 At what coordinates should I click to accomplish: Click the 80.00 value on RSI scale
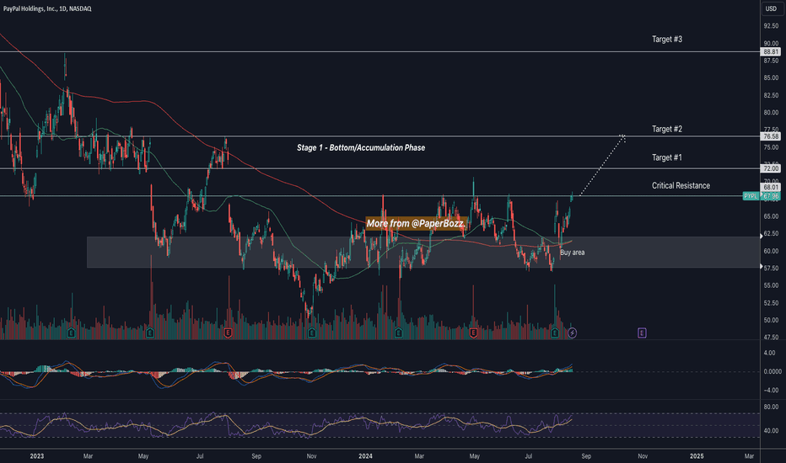point(771,407)
